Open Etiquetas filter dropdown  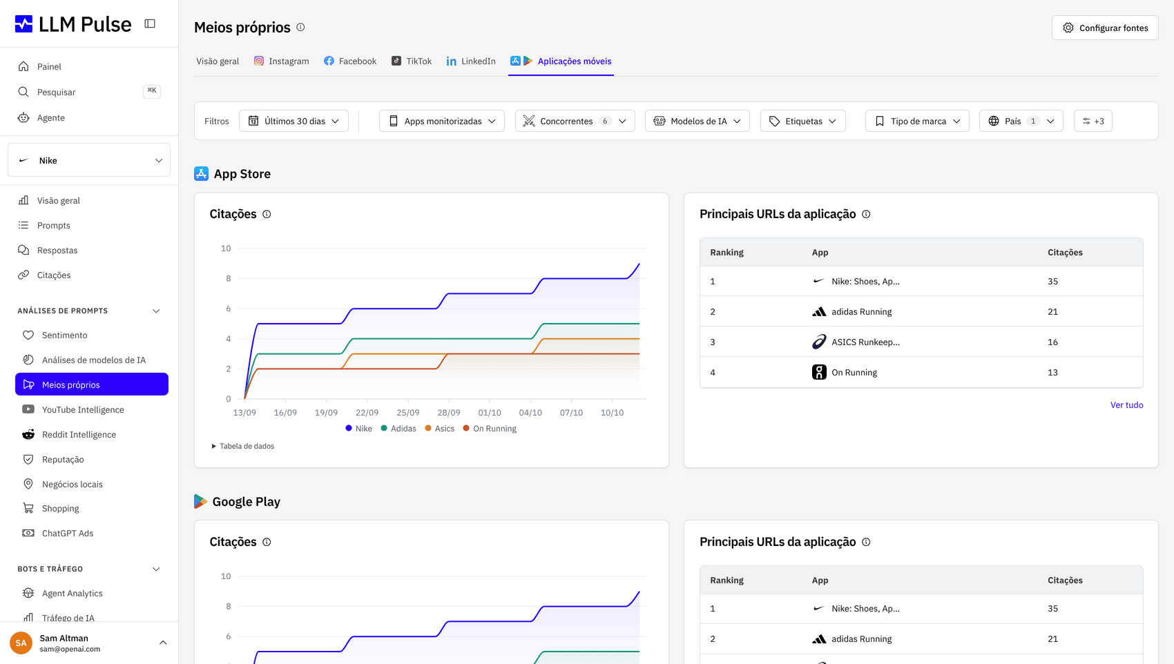tap(803, 121)
